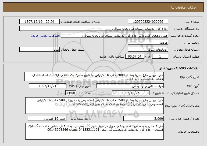Select the استان محل تحویل field آذربایجان شرقی

pos(148,50)
